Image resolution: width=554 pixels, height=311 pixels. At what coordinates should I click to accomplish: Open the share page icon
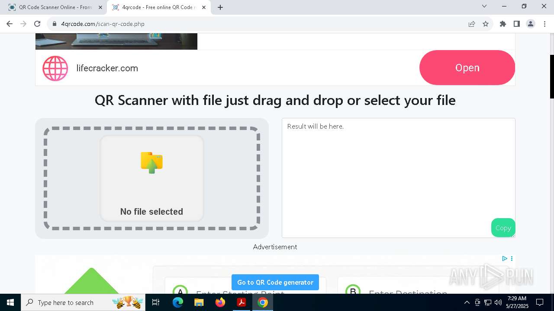[472, 24]
